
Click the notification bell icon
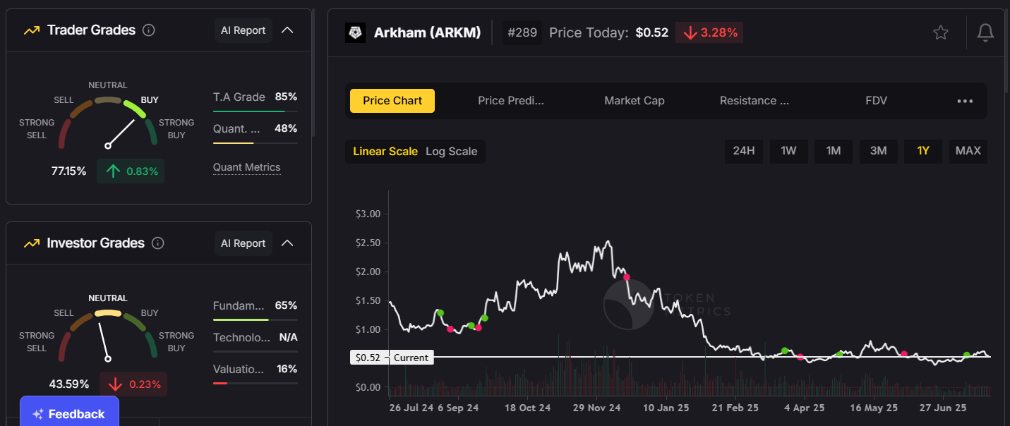coord(985,32)
